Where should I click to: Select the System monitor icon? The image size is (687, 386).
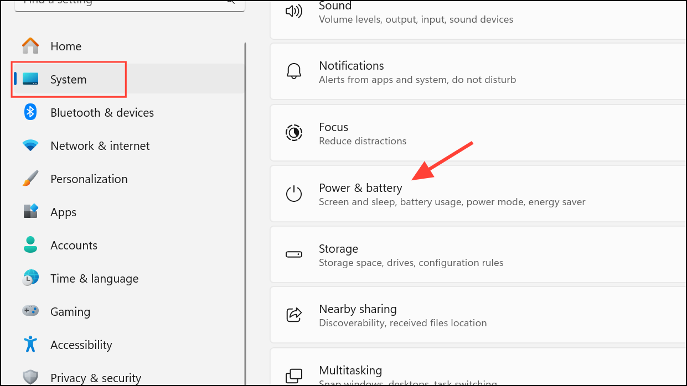(30, 79)
